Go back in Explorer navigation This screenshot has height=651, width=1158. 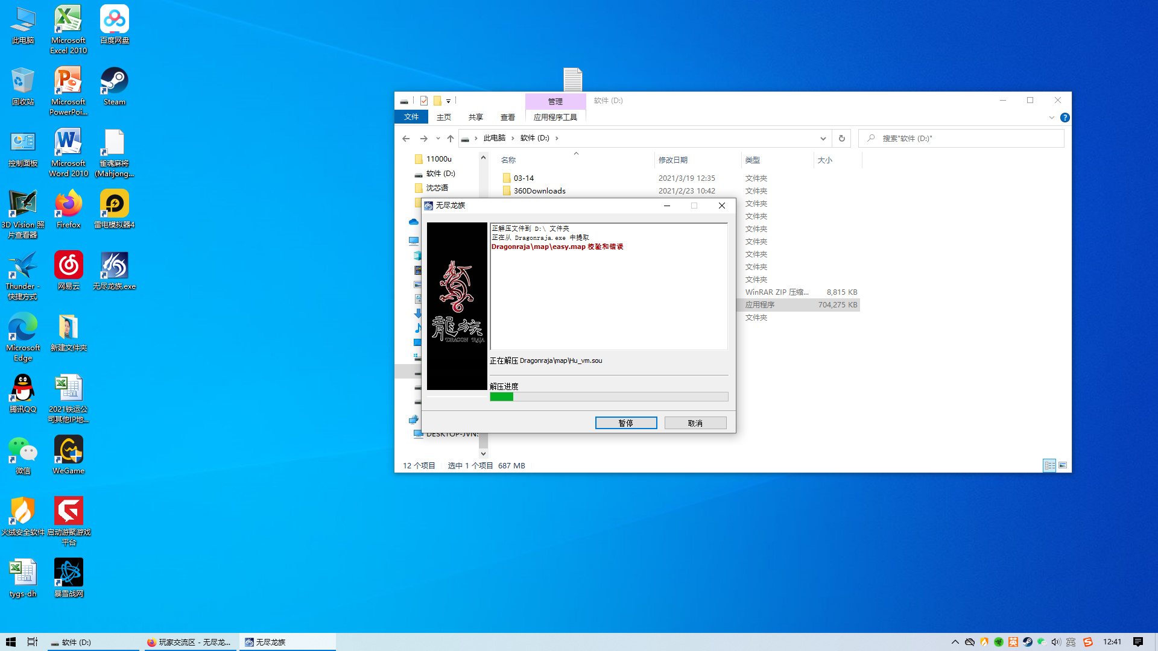406,139
